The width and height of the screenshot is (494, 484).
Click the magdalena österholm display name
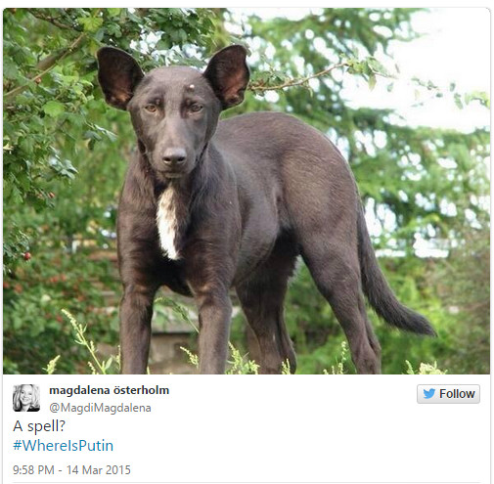[109, 390]
